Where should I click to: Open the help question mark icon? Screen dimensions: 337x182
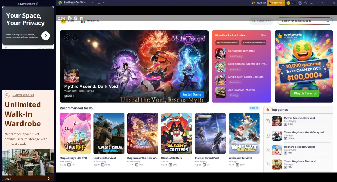point(306,3)
